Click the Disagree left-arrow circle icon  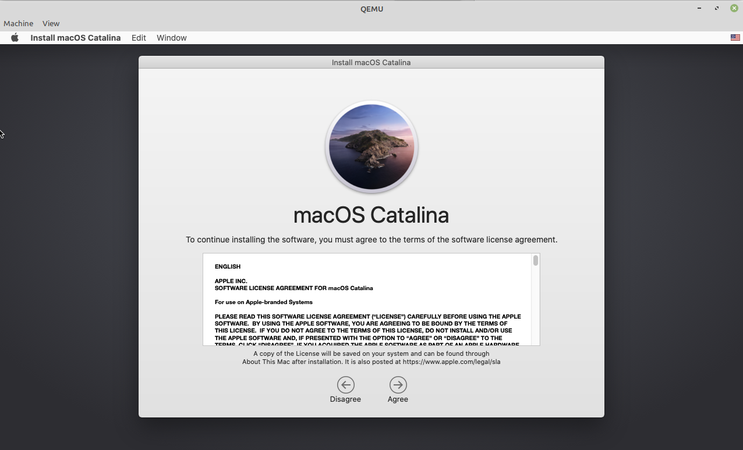[x=345, y=385]
